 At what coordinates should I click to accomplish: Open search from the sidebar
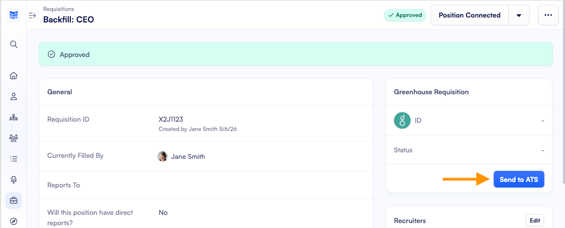(14, 44)
